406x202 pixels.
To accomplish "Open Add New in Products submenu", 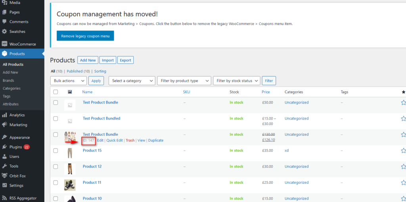I will pos(10,72).
